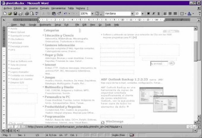
Task: Click the spelling status book icon
Action: pos(132,135)
